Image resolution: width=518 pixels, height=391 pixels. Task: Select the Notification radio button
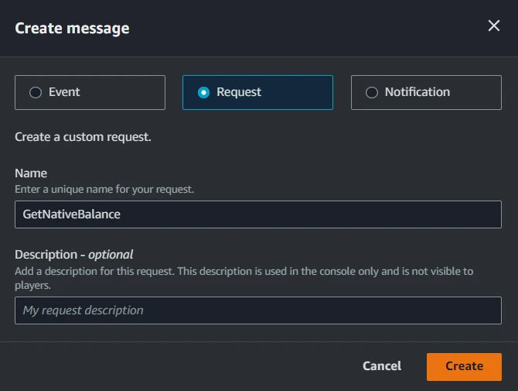(372, 93)
